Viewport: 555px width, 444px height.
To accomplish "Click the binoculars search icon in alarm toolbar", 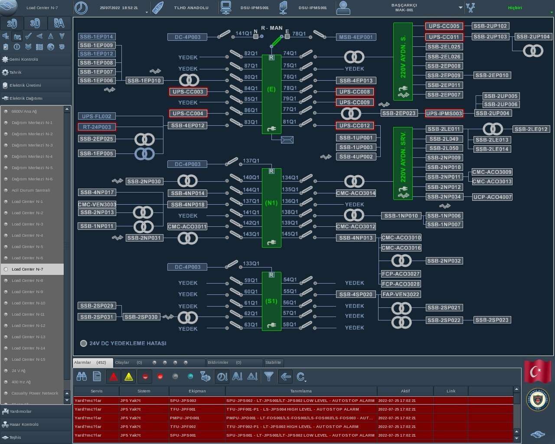I will 82,376.
